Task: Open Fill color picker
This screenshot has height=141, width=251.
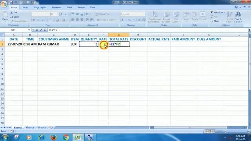Action: coord(58,20)
